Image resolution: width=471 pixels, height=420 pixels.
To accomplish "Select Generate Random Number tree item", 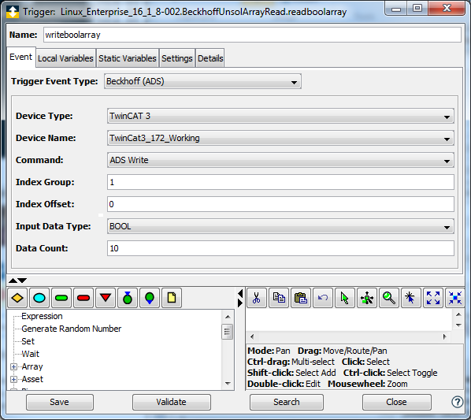I will point(71,329).
